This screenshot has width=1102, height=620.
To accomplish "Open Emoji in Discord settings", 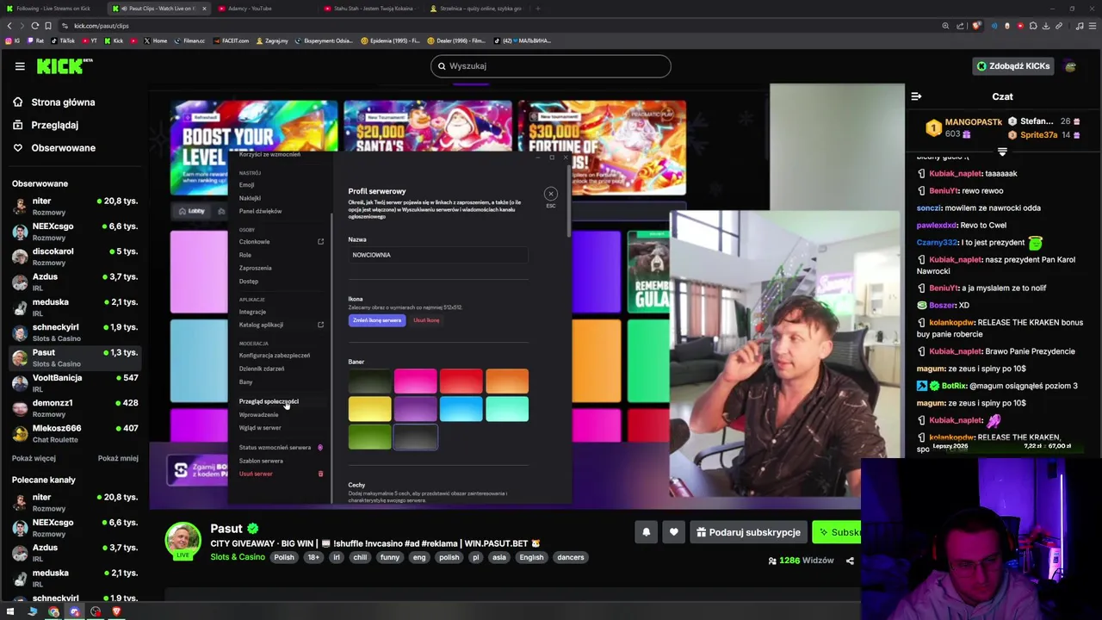I will (247, 185).
